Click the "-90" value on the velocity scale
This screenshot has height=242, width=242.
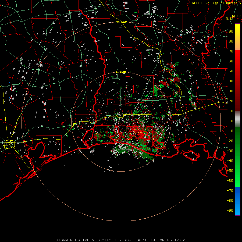pyautogui.click(x=230, y=210)
